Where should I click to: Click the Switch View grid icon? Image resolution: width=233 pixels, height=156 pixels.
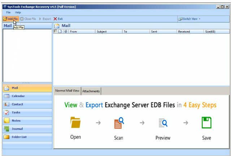(x=180, y=19)
